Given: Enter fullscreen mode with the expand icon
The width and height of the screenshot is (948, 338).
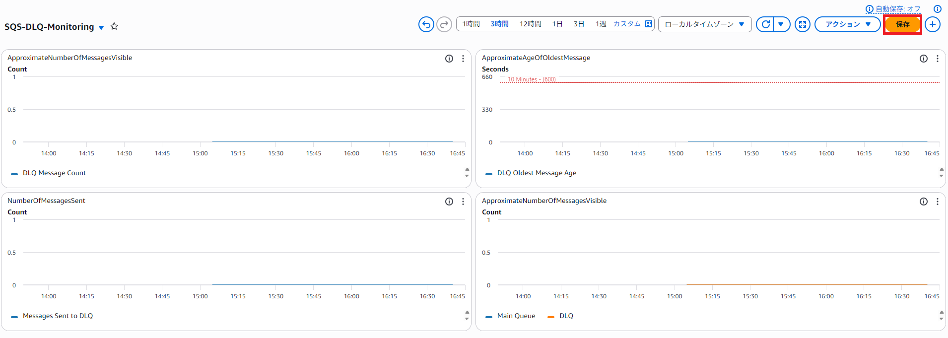Looking at the screenshot, I should point(803,24).
